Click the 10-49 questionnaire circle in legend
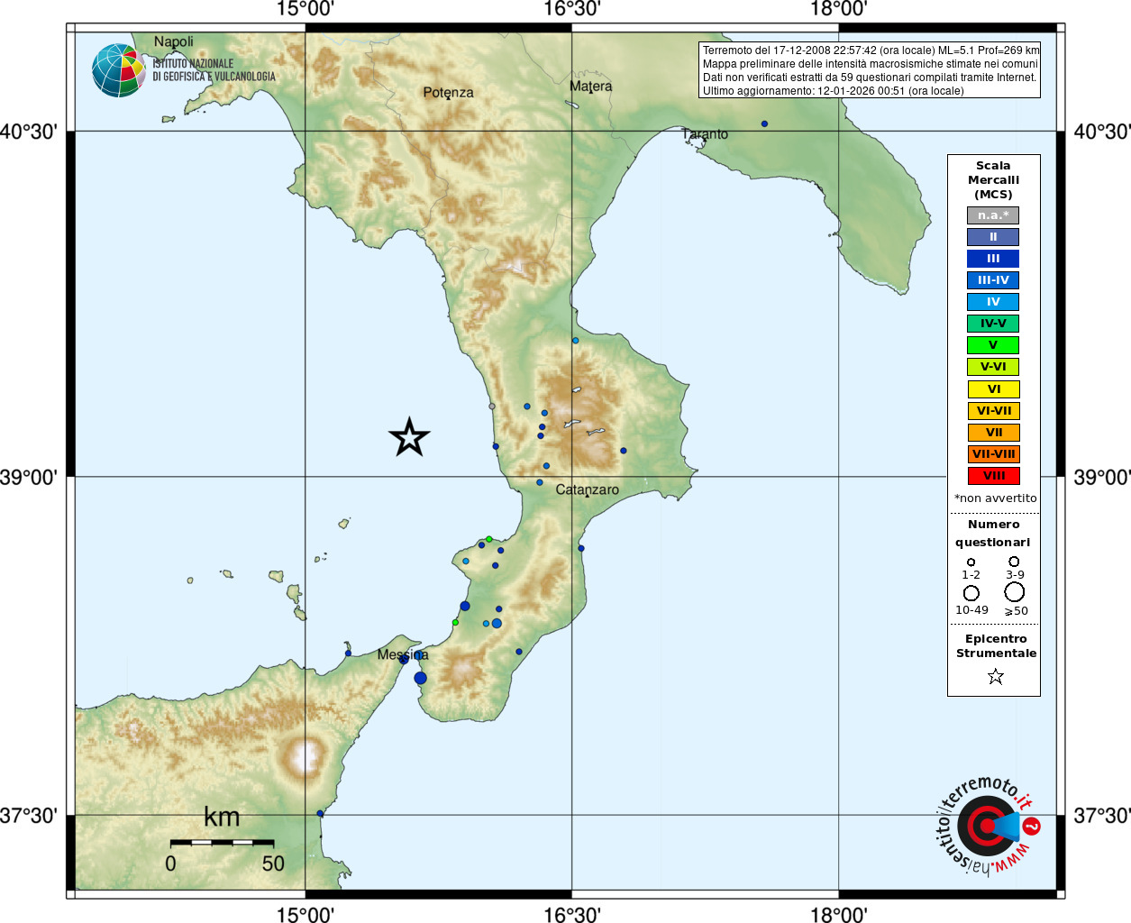1131x923 pixels. pos(971,593)
